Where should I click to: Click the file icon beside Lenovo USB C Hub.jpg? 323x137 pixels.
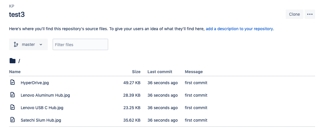point(13,108)
